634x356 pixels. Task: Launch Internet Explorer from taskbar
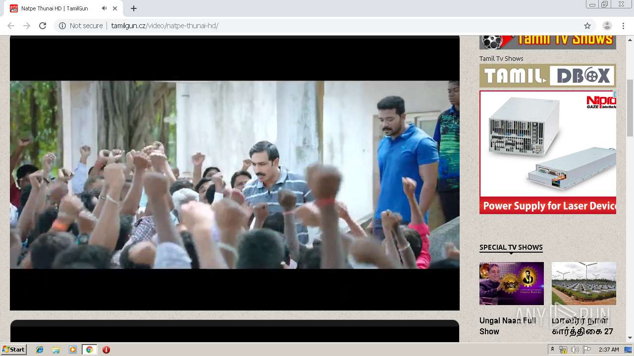click(x=40, y=350)
